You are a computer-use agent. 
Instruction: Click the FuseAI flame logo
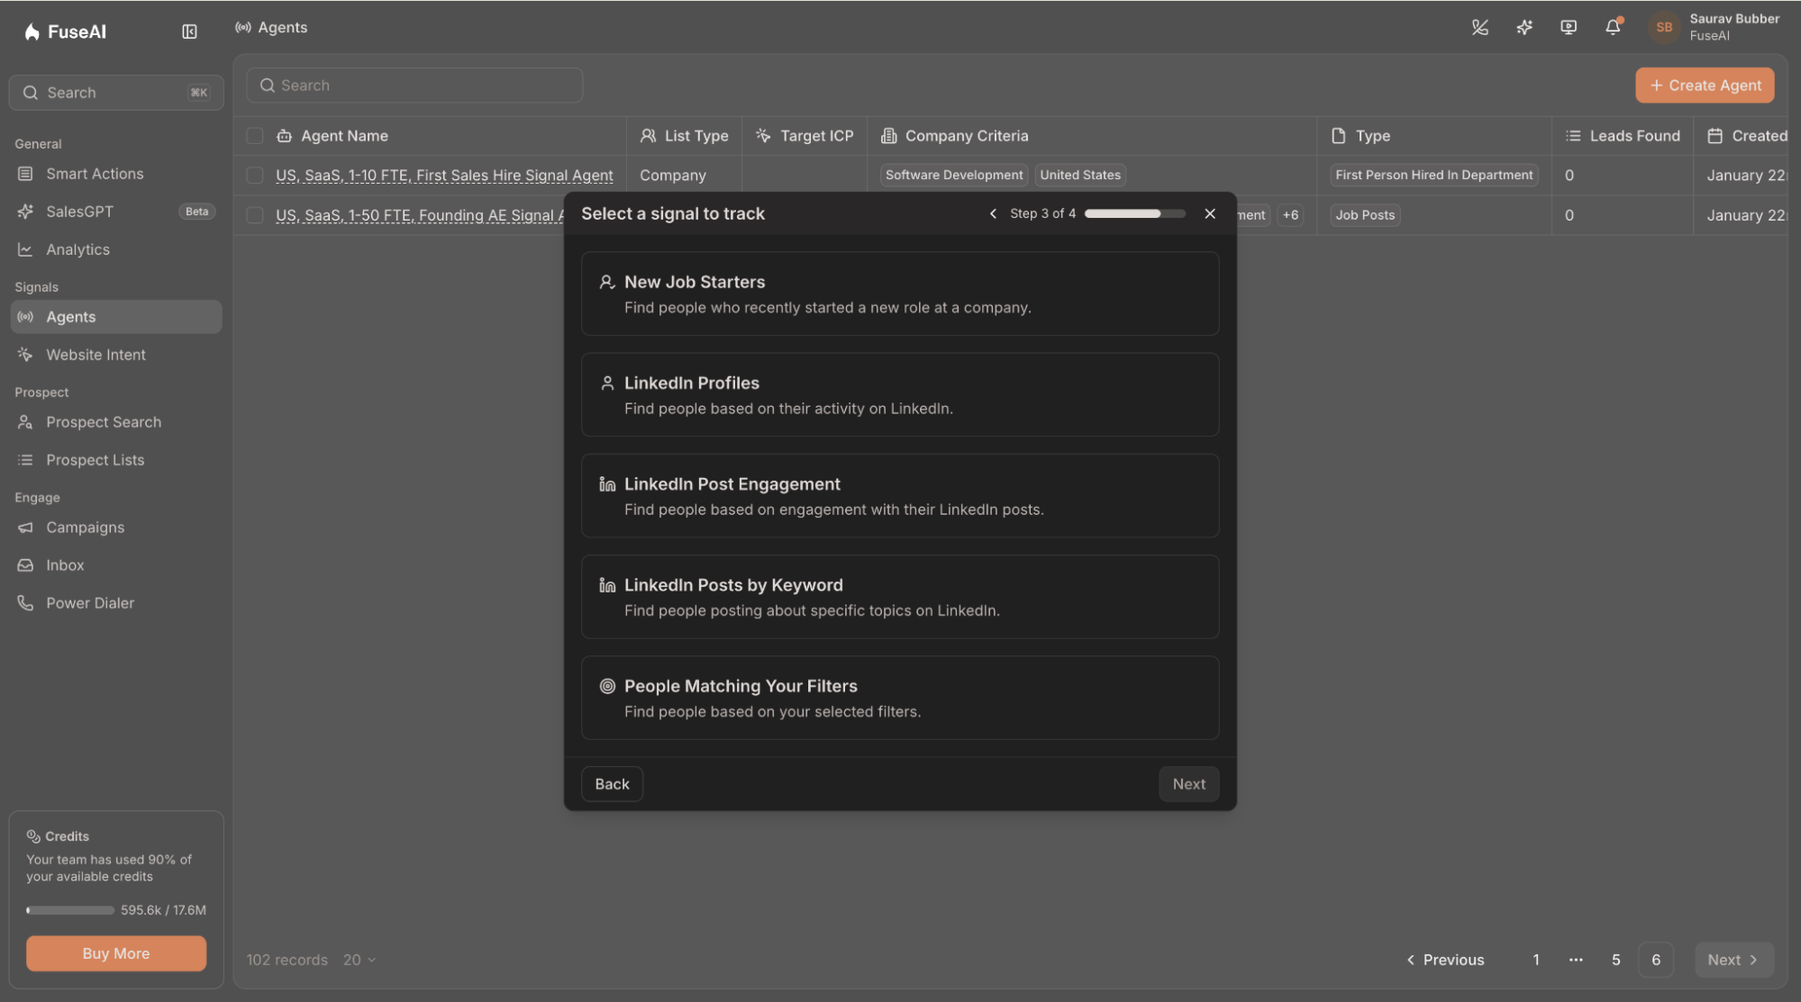point(32,32)
